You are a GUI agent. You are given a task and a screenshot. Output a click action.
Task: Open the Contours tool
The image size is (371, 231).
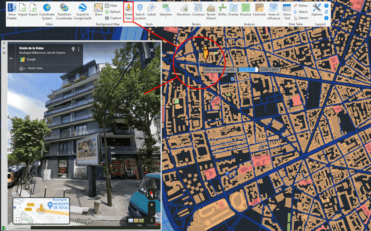click(198, 12)
